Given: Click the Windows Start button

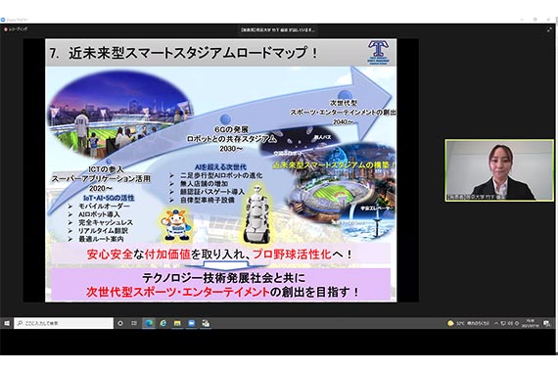Looking at the screenshot, I should [7, 323].
